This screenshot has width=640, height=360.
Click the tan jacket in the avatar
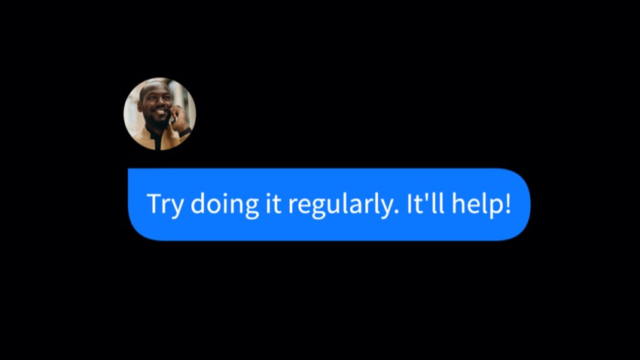coord(145,139)
